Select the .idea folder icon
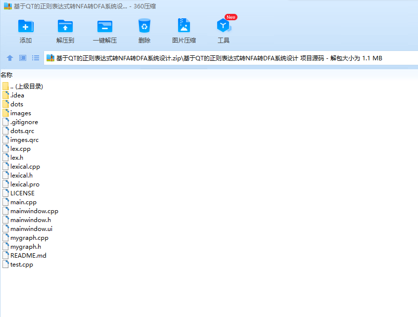The image size is (418, 317). [x=5, y=95]
